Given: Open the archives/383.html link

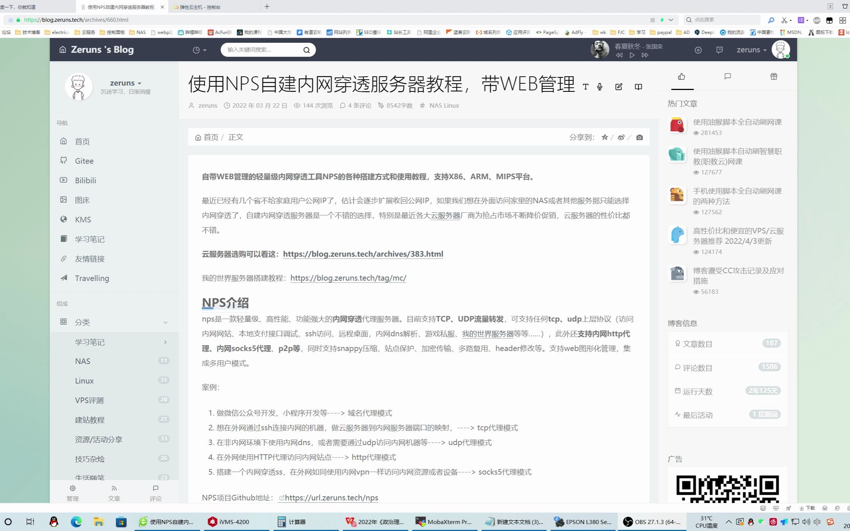Looking at the screenshot, I should point(363,254).
